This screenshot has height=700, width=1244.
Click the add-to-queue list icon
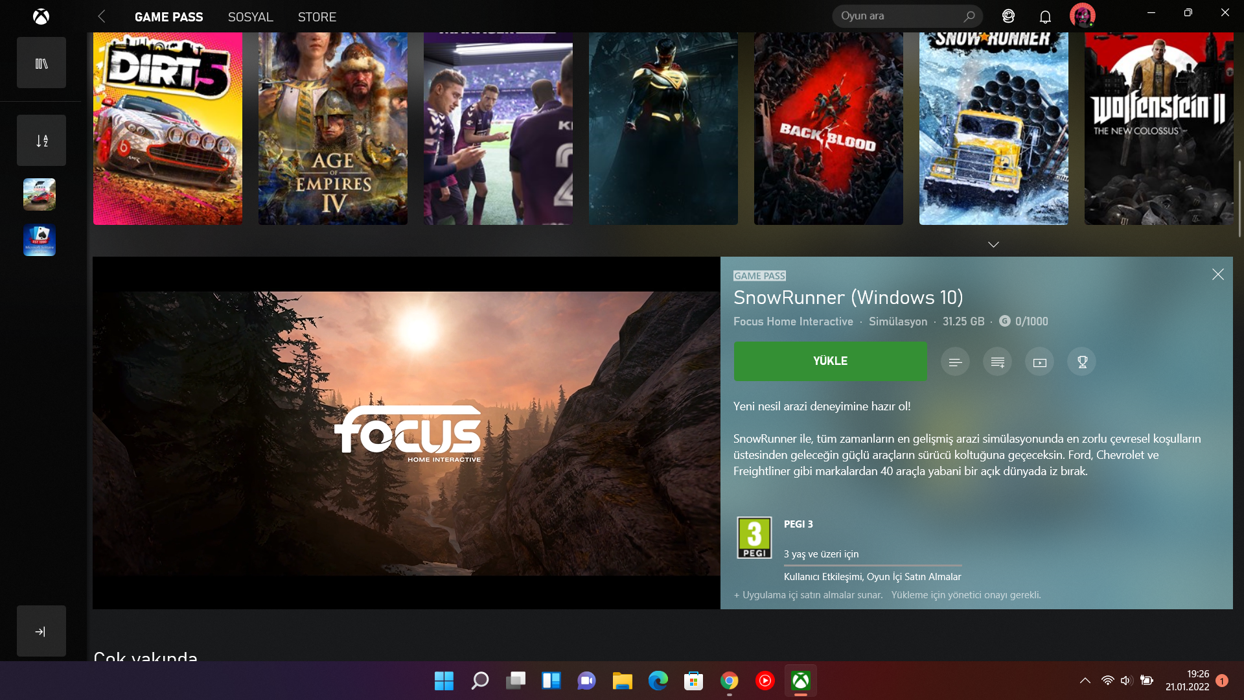(997, 362)
